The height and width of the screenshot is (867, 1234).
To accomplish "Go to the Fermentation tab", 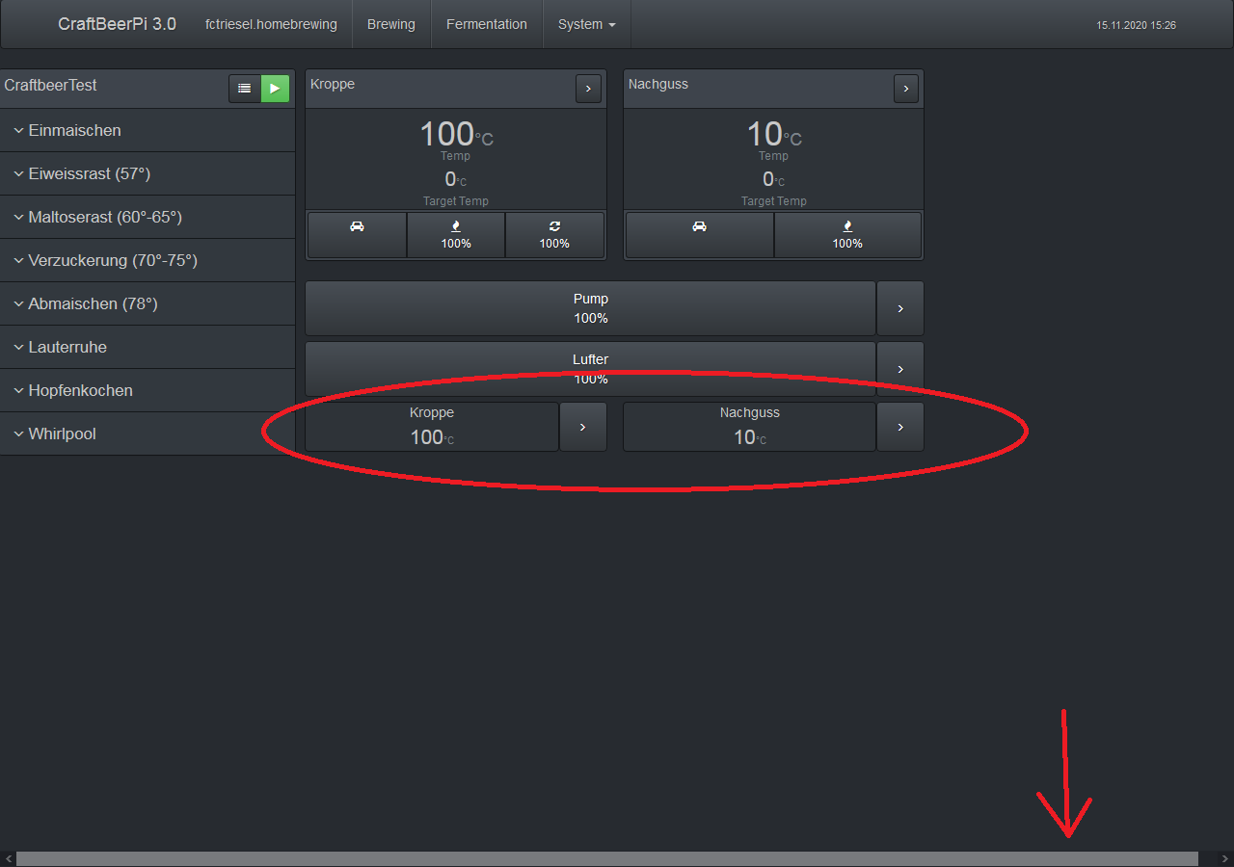I will coord(486,24).
